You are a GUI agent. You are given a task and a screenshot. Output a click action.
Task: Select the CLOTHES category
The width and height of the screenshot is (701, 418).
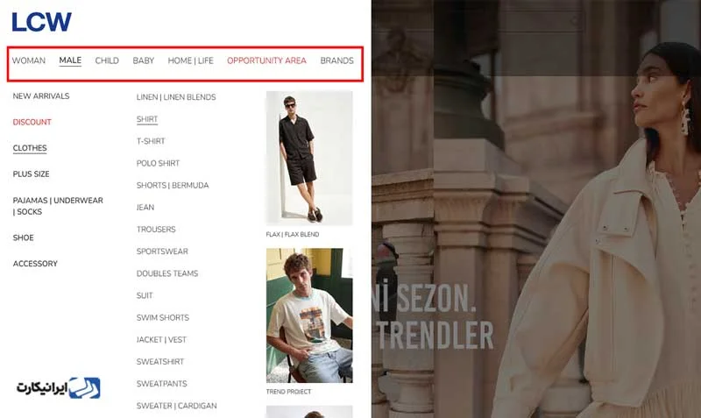click(x=30, y=148)
